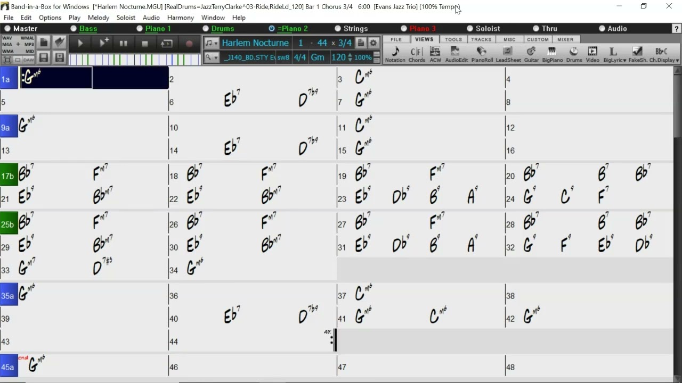This screenshot has width=682, height=383.
Task: Open the AudioEdit window
Action: 456,54
